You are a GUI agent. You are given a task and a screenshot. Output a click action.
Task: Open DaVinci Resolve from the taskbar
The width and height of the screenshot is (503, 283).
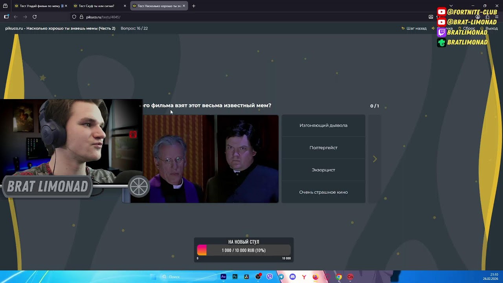click(x=246, y=277)
